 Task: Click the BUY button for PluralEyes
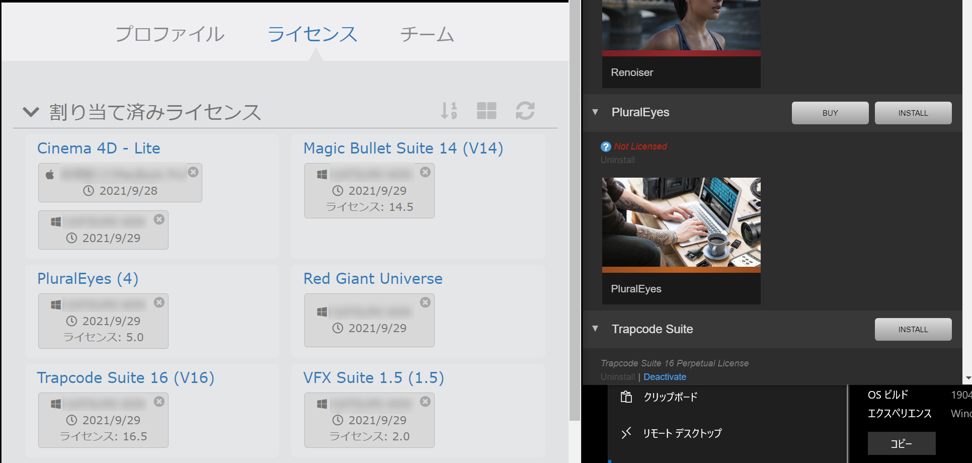[x=830, y=113]
